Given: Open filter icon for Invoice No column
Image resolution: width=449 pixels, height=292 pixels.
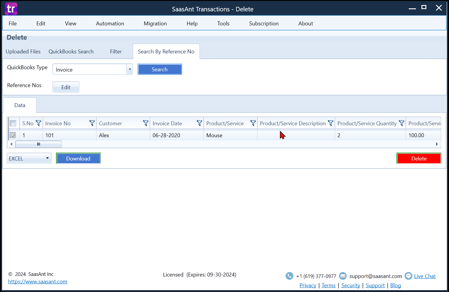Looking at the screenshot, I should [92, 123].
